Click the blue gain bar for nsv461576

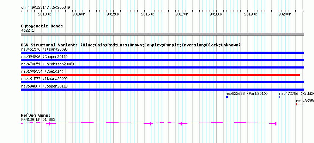click(162, 53)
